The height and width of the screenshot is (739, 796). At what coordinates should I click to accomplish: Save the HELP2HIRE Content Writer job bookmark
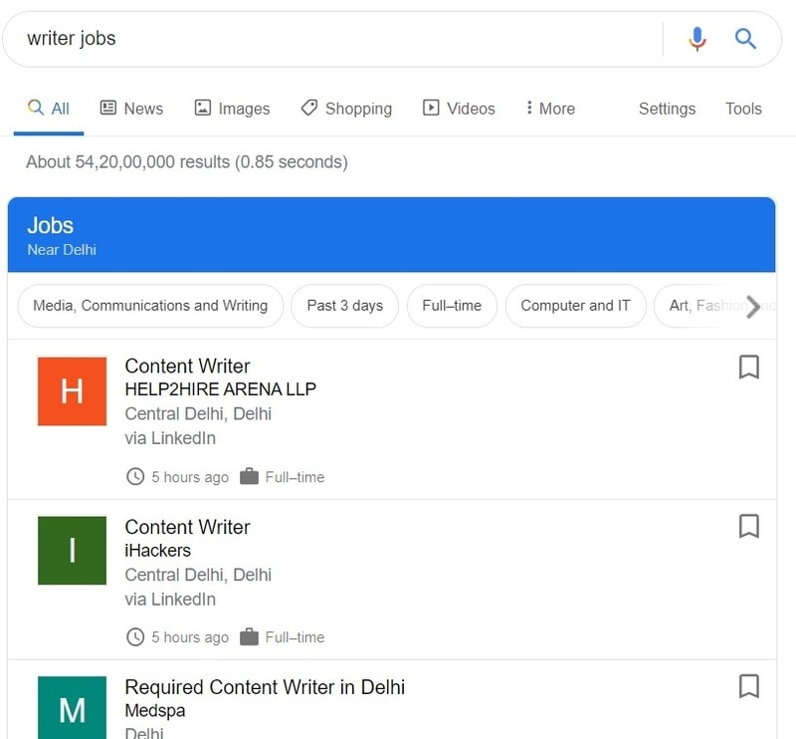[x=748, y=368]
